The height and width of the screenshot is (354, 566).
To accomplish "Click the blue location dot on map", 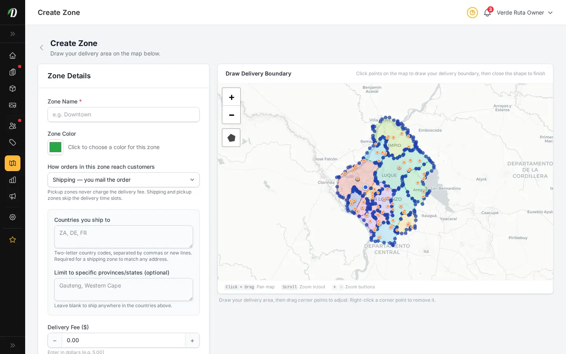I will pos(366,187).
